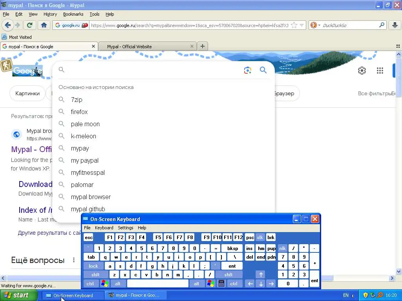Click the orange magnifier tray icon
This screenshot has height=301, width=402.
[x=380, y=296]
